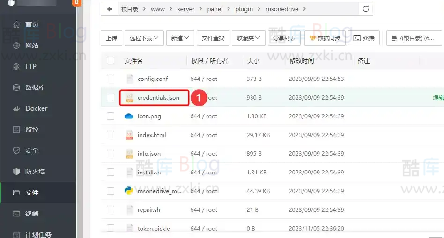Viewport: 444px width, 238px height.
Task: Click the credentials.json file icon
Action: tap(129, 98)
